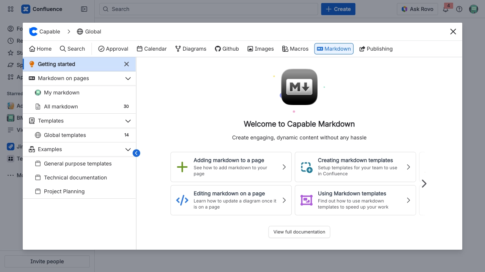The image size is (485, 272).
Task: Open Technical documentation examples
Action: pyautogui.click(x=79, y=178)
